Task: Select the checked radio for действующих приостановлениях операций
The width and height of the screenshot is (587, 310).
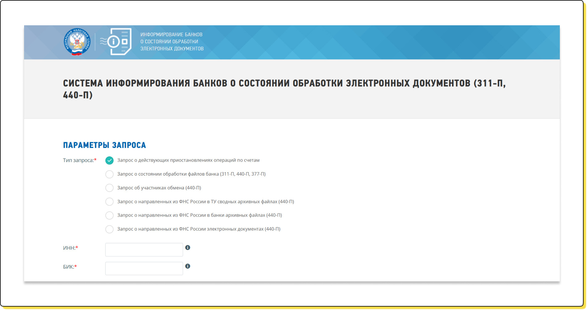Action: tap(109, 160)
